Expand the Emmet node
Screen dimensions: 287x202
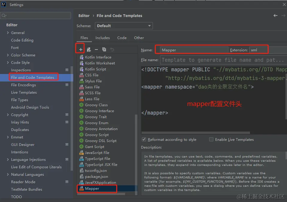point(8,137)
